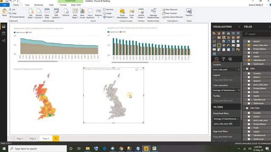
Task: Collapse the Visualizations pane chevron
Action: tap(239, 27)
